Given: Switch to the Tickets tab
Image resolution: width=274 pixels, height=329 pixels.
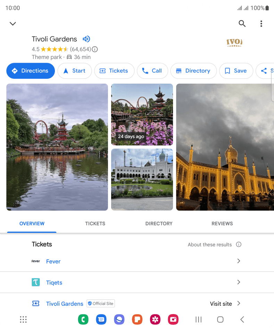Looking at the screenshot, I should [x=95, y=223].
